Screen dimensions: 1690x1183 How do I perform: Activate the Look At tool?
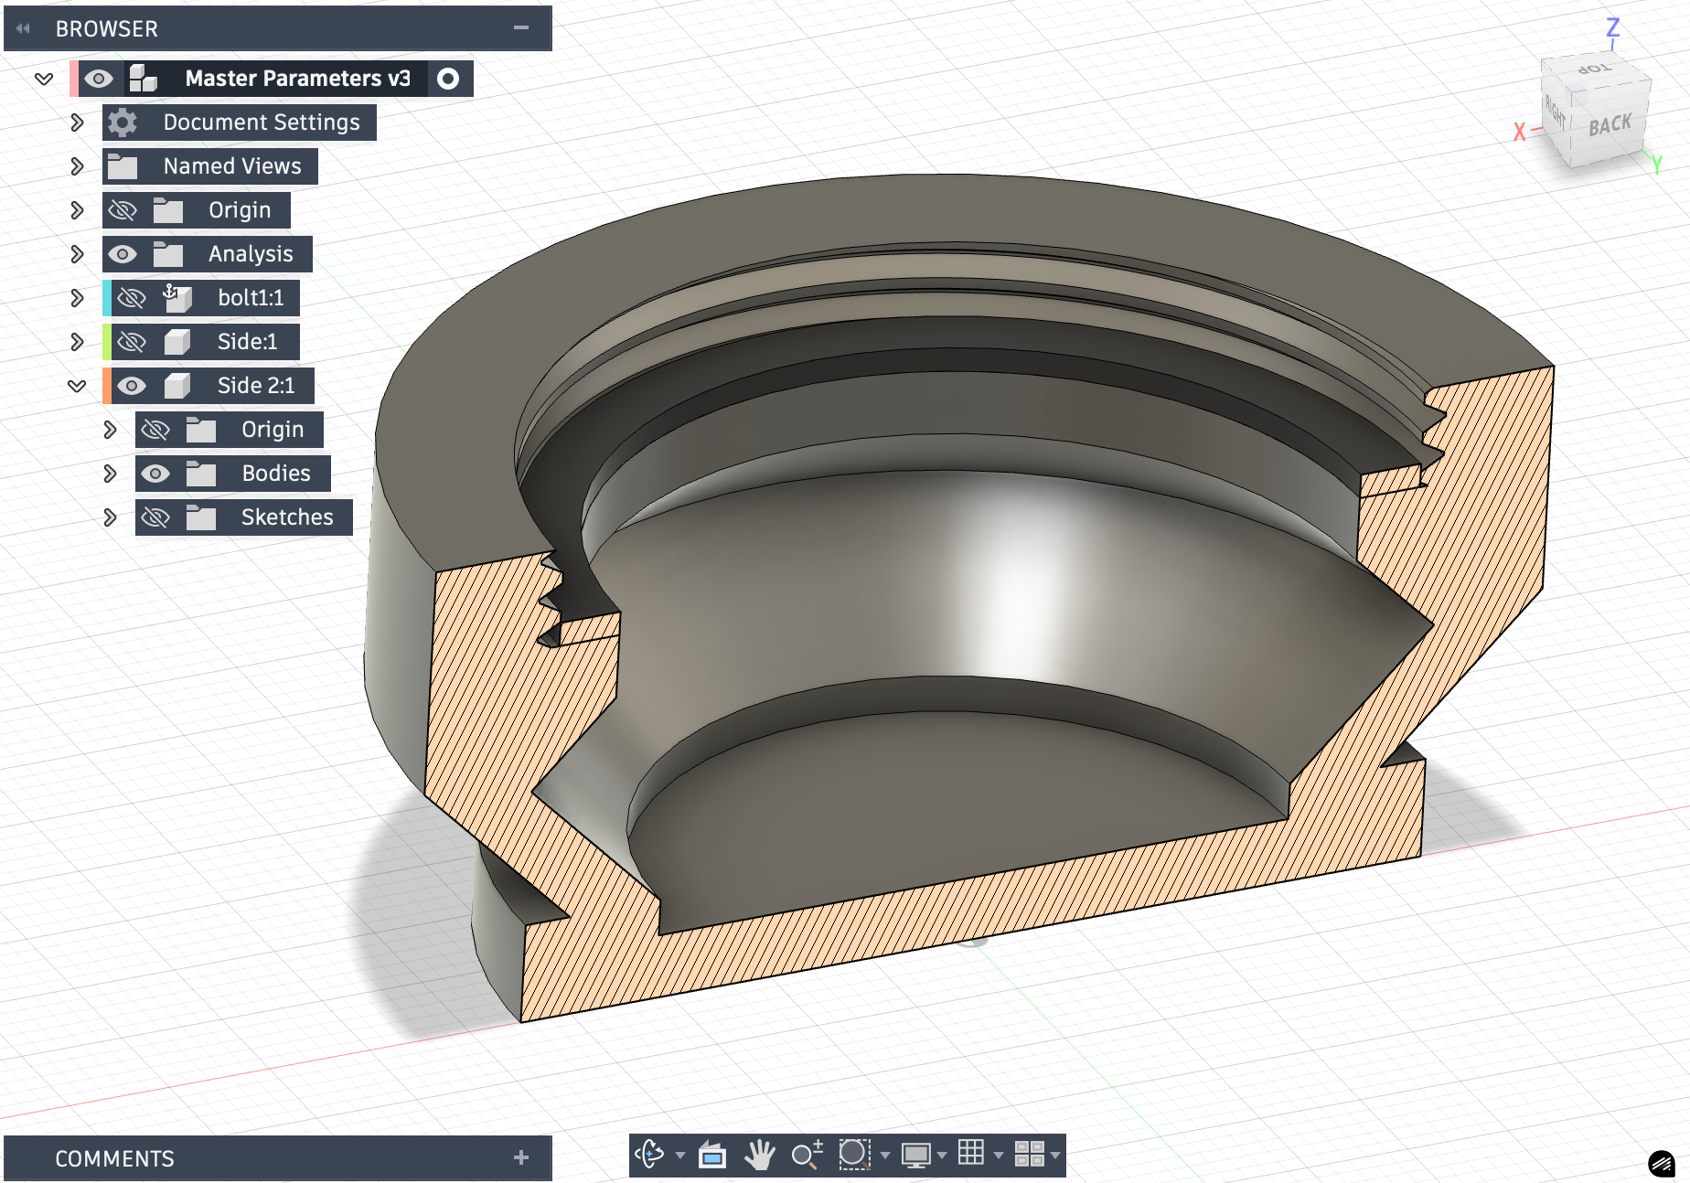[x=712, y=1155]
